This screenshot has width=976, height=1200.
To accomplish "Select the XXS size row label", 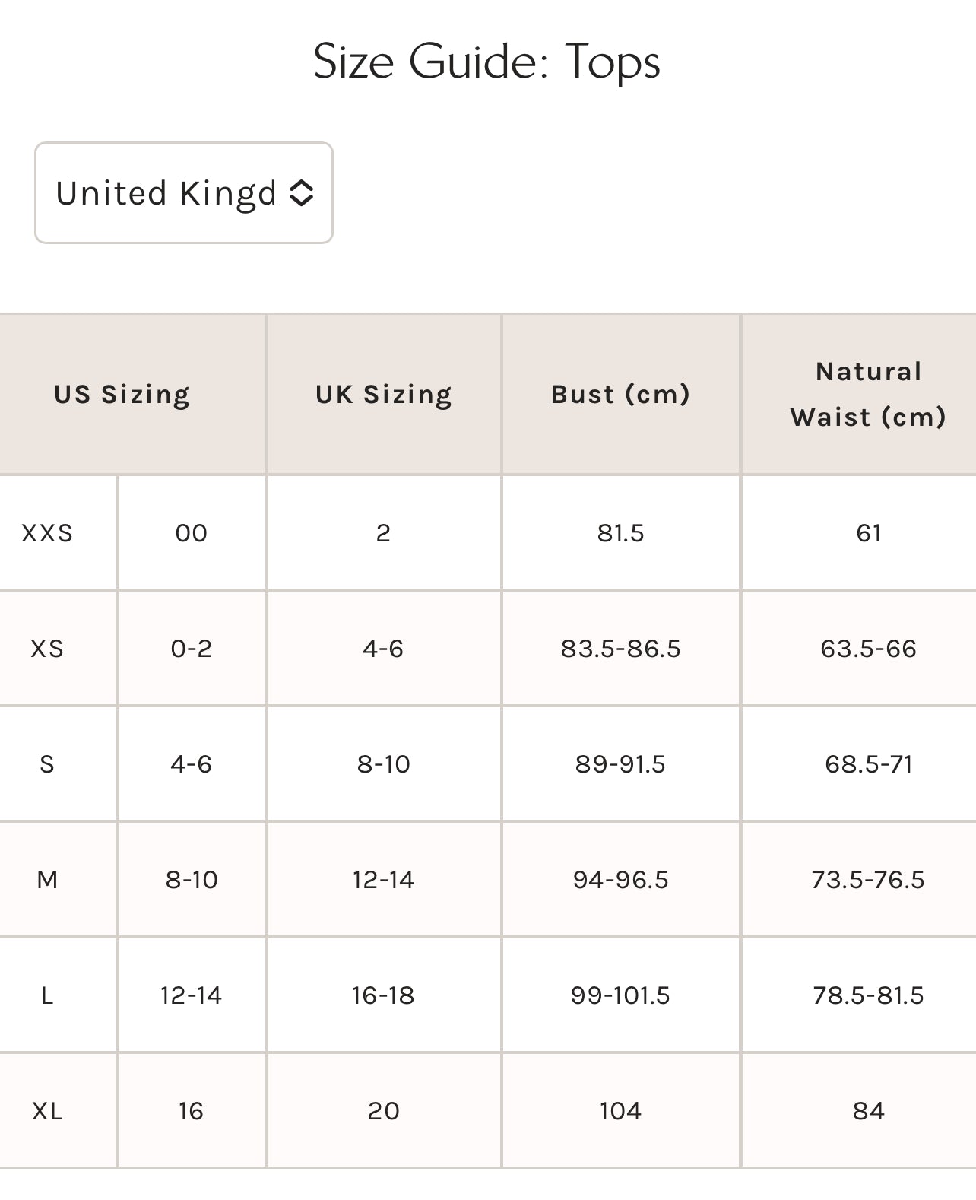I will pyautogui.click(x=47, y=533).
